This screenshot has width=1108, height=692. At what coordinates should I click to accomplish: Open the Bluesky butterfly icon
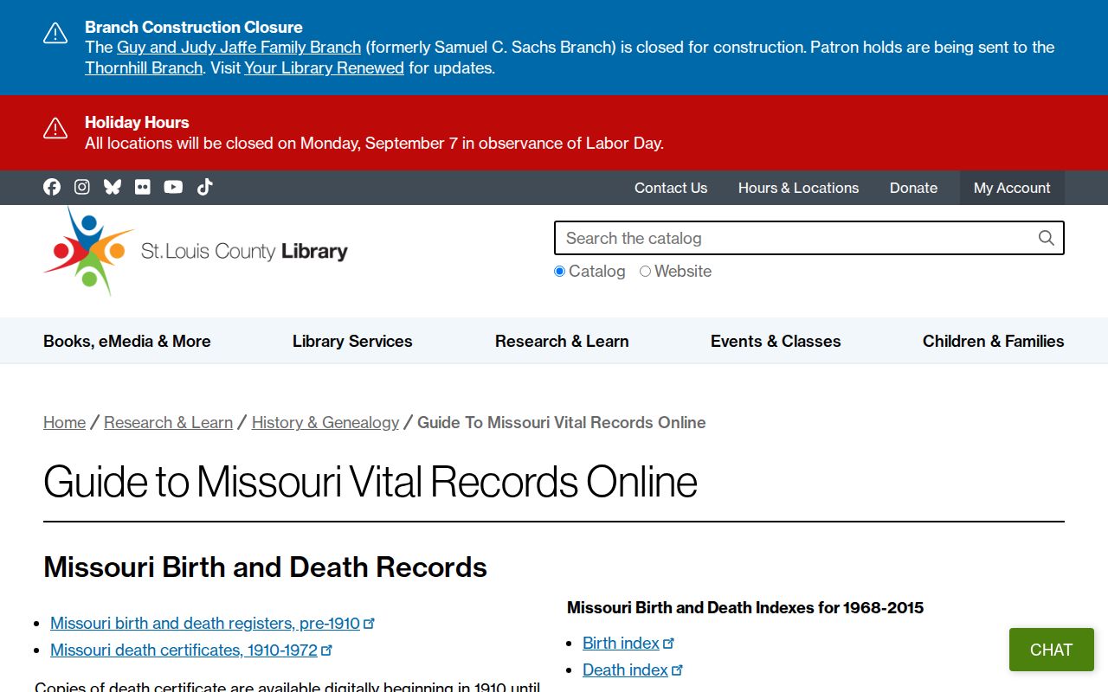tap(113, 187)
